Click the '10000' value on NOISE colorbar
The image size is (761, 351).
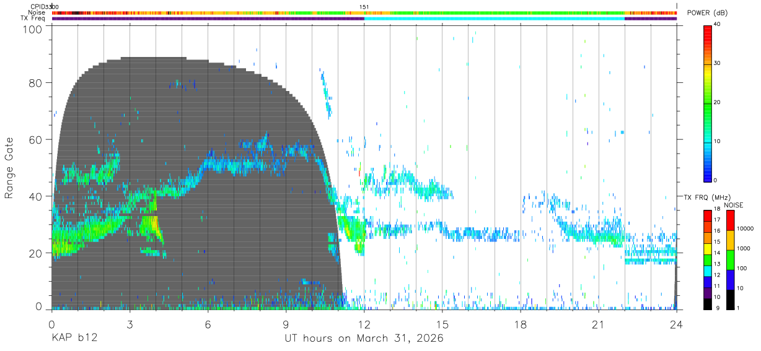click(x=744, y=228)
